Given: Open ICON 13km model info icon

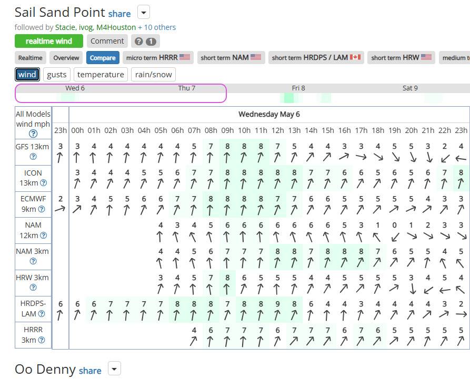Looking at the screenshot, I should point(44,183).
